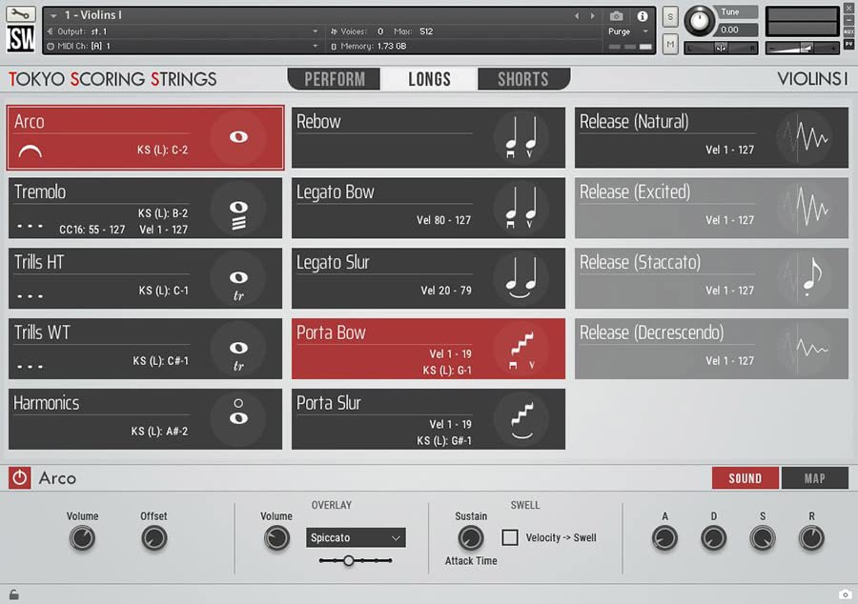
Task: Open the Spiccato overlay dropdown
Action: (x=355, y=537)
